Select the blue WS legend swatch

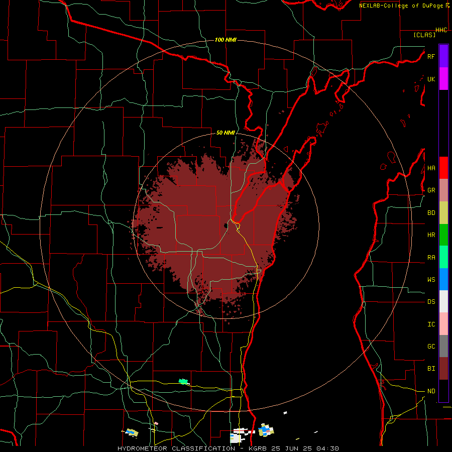tap(443, 279)
